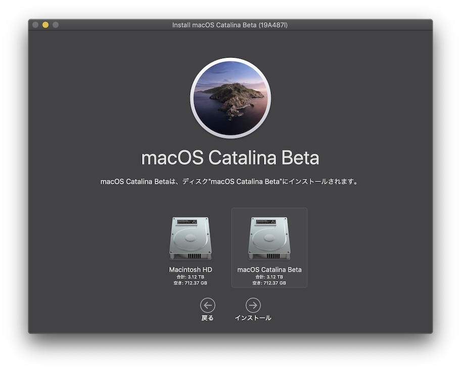Click the Macintosh HD disk name
The height and width of the screenshot is (371, 461).
point(191,269)
